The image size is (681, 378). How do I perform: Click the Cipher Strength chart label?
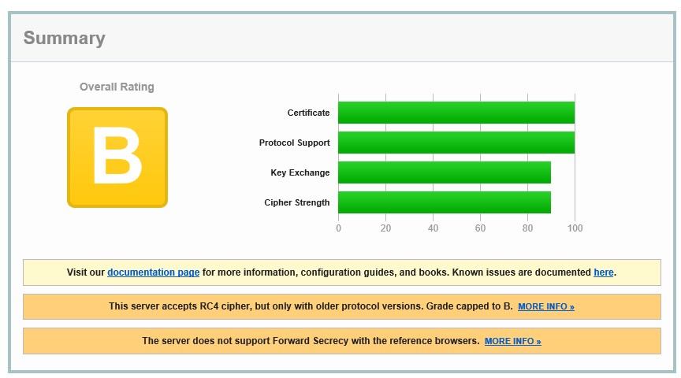(296, 202)
